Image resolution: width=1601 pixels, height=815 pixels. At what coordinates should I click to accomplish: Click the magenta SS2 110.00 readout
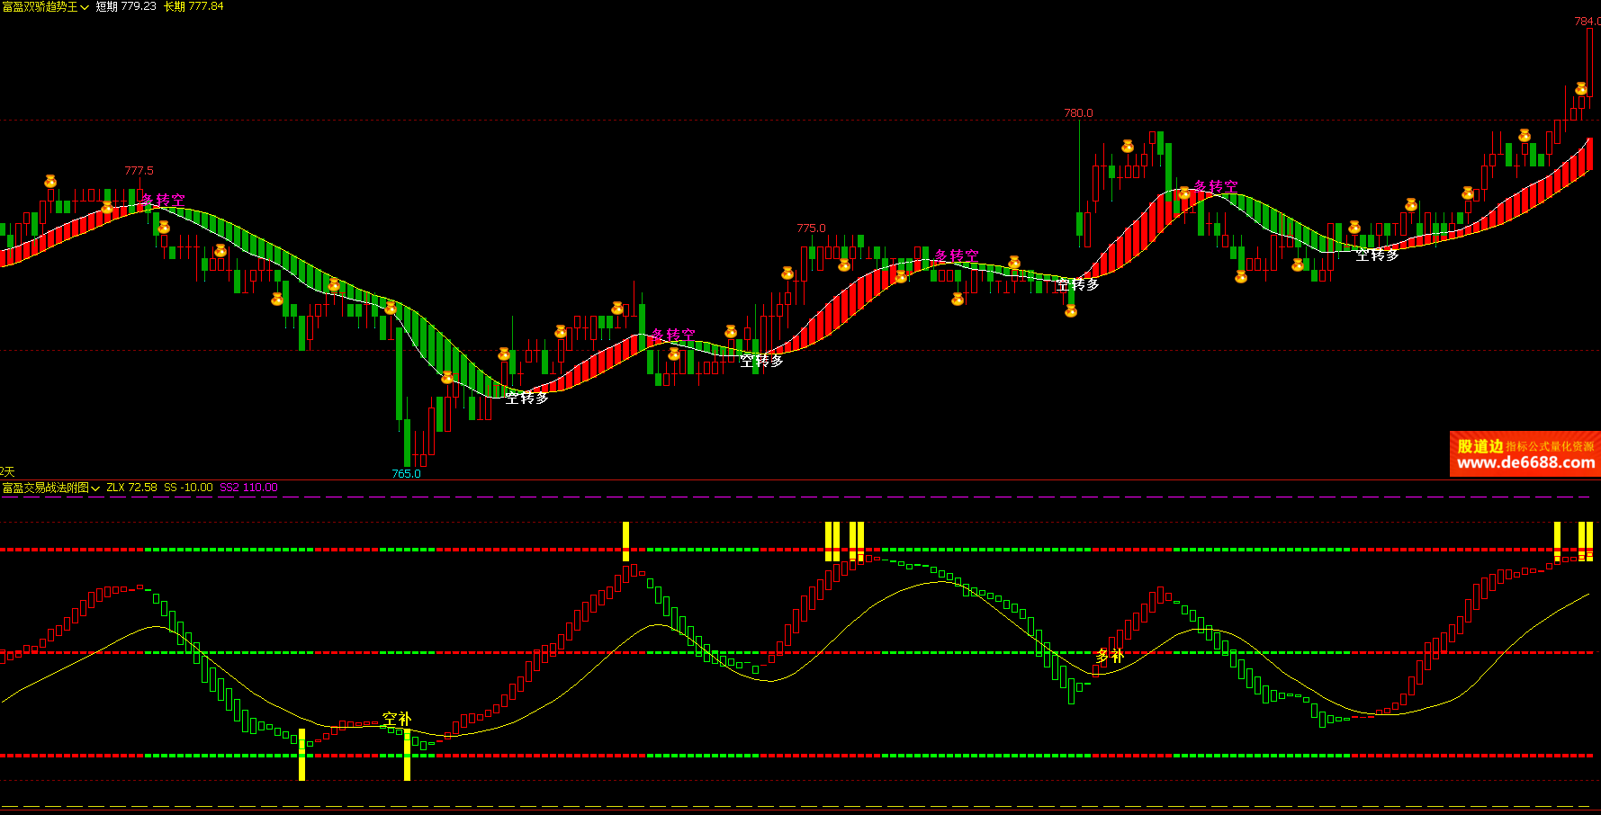tap(248, 488)
